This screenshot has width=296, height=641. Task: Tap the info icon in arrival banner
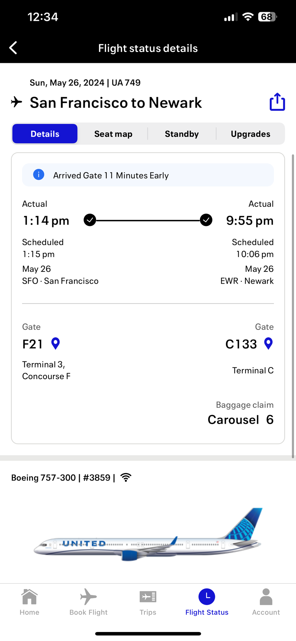tap(39, 175)
